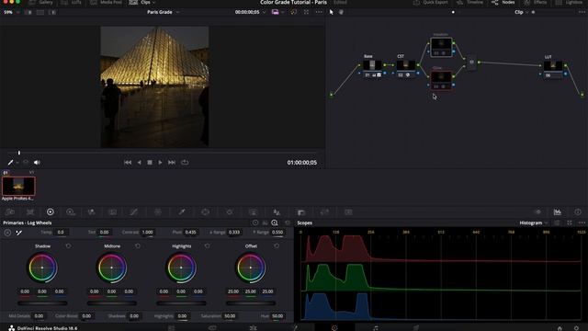Switch Primaries to Log mode
The image size is (588, 331).
[x=275, y=223]
